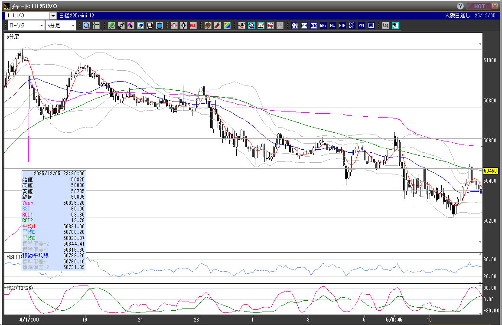Viewport: 502px width, 325px height.
Task: Toggle Log scale display
Action: point(385,26)
